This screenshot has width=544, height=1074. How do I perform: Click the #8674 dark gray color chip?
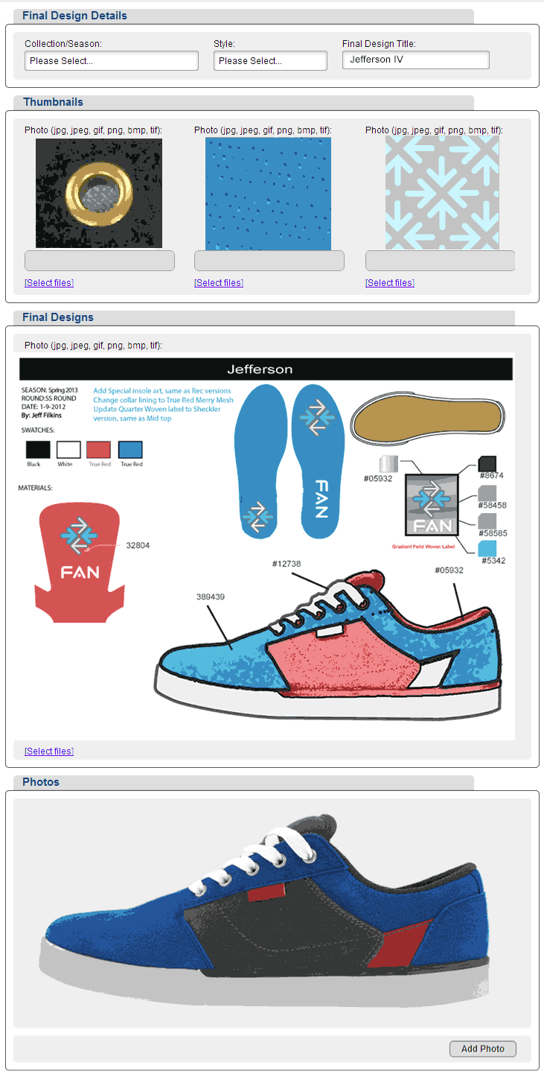pyautogui.click(x=487, y=463)
